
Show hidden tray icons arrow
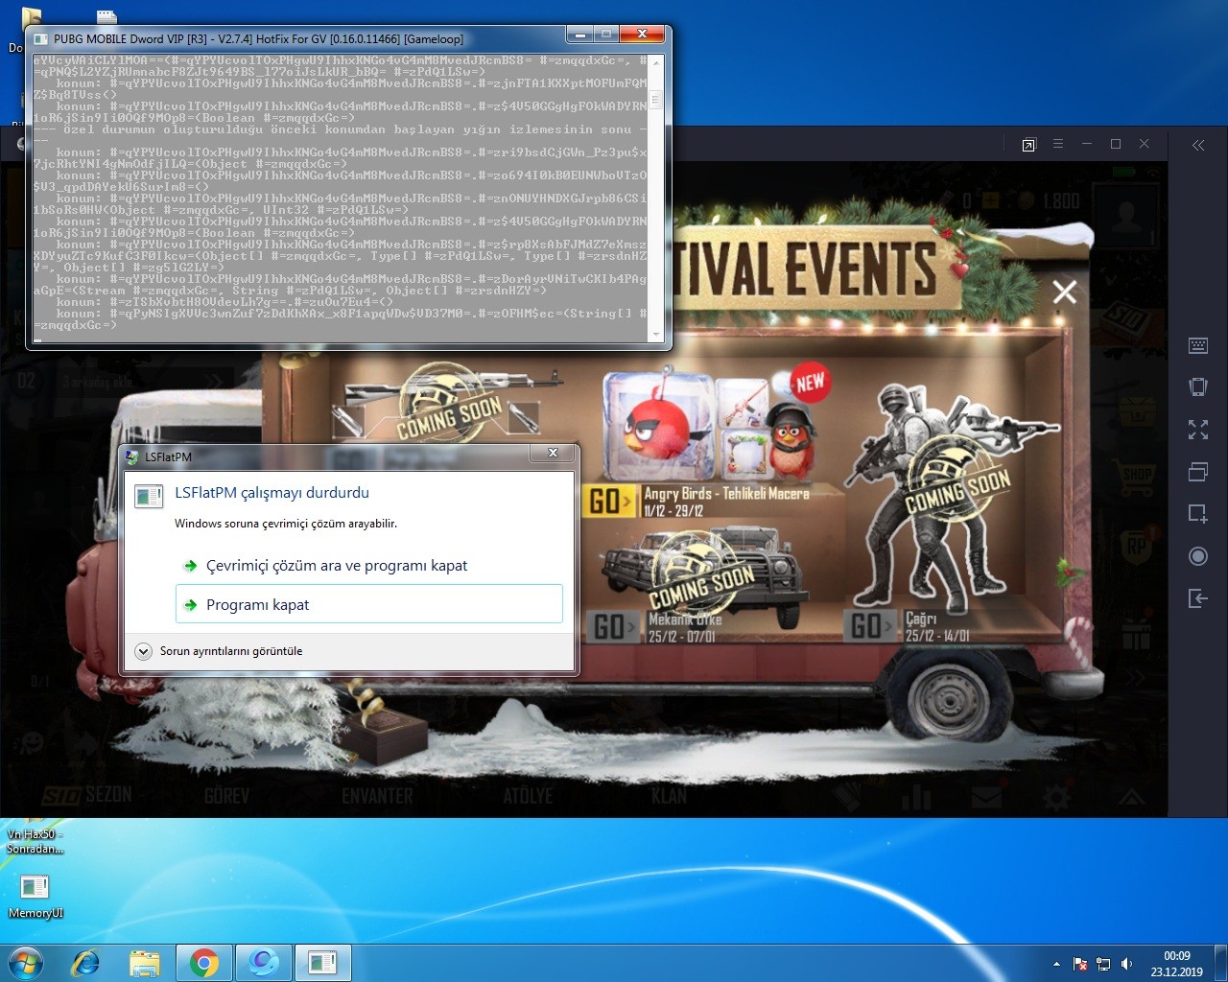coord(1056,964)
